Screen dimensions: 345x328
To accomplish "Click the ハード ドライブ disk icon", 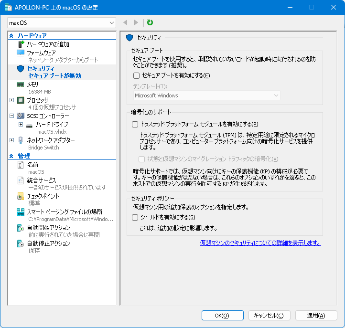I will [29, 126].
